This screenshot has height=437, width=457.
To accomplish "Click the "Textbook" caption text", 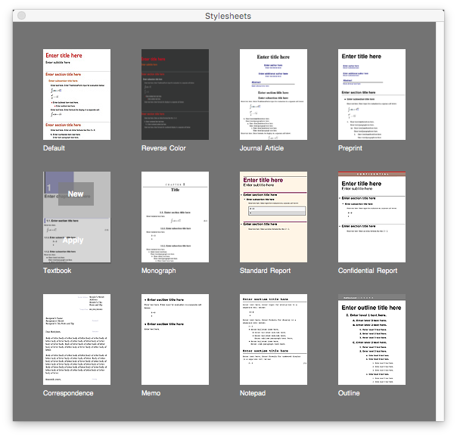I will click(x=58, y=271).
